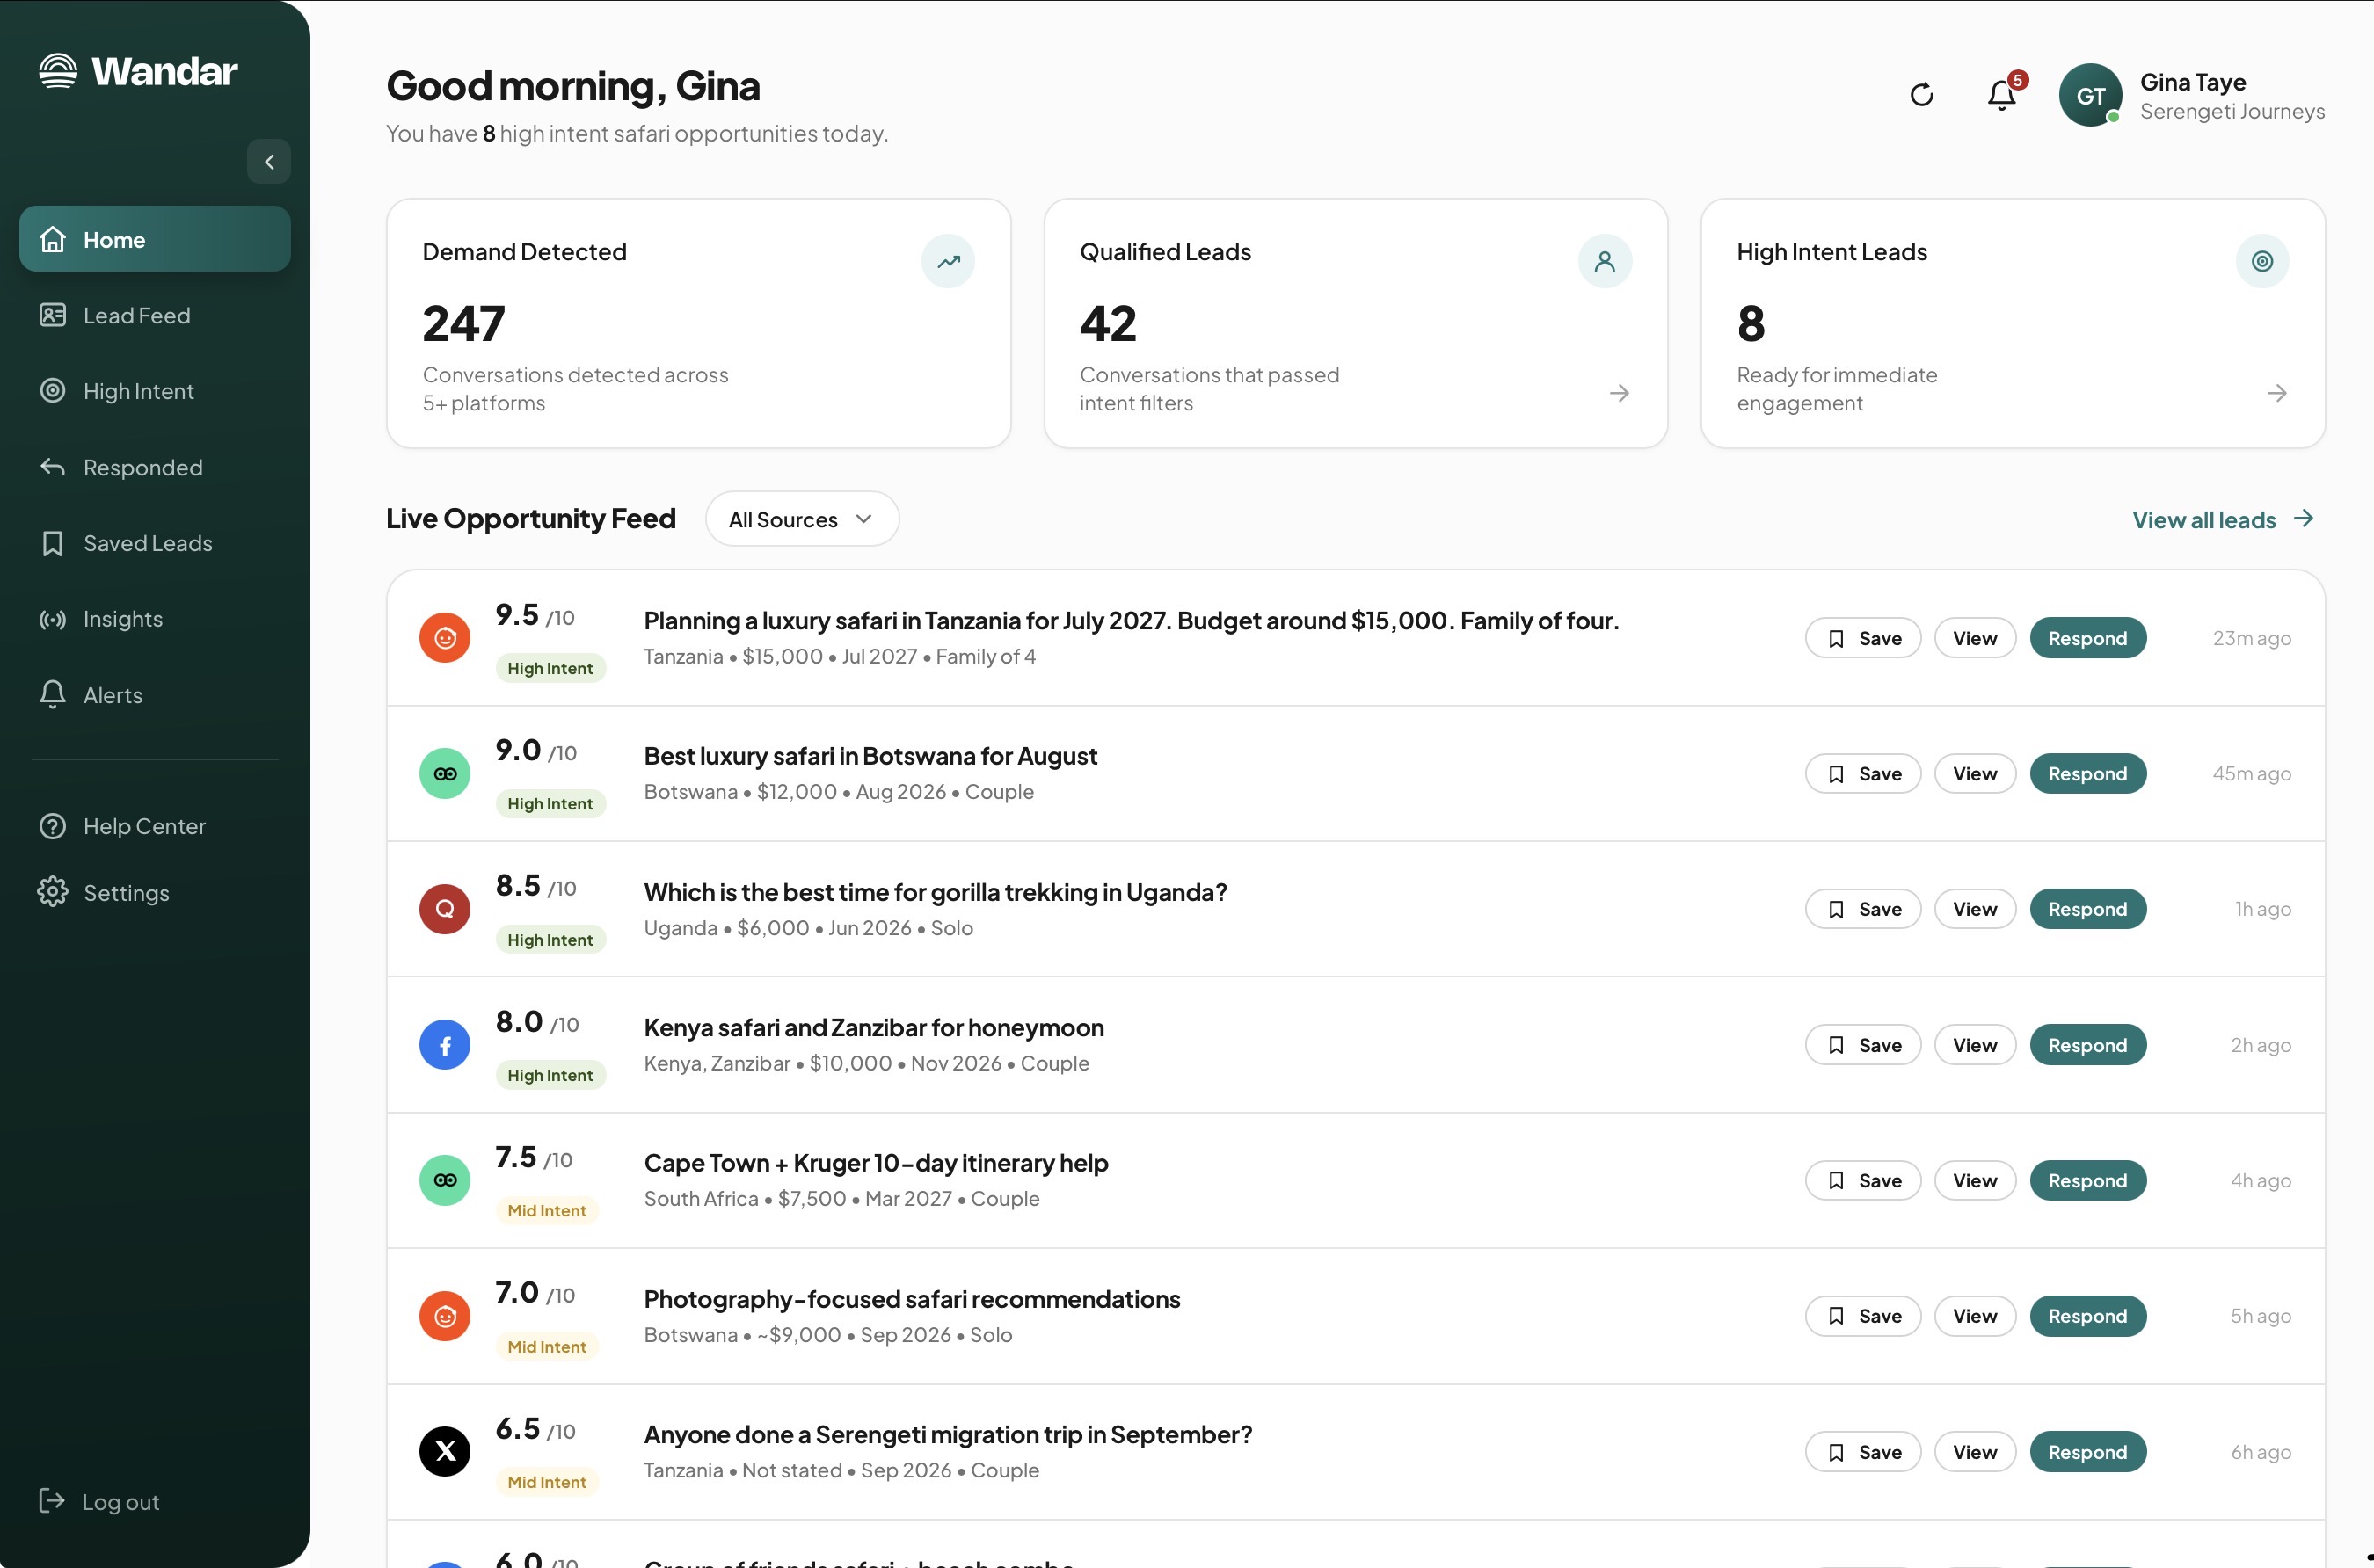Open notifications bell with 5 badge
Screen dimensions: 2374x1568
pos(2002,95)
